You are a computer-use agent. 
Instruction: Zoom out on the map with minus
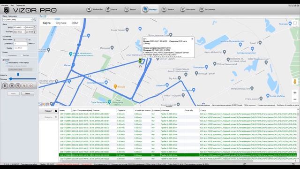click(x=295, y=99)
